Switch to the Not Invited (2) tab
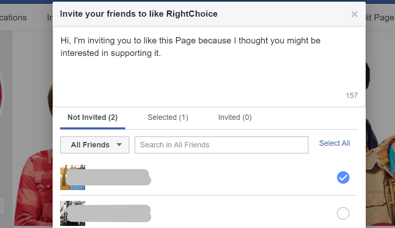 (x=92, y=117)
